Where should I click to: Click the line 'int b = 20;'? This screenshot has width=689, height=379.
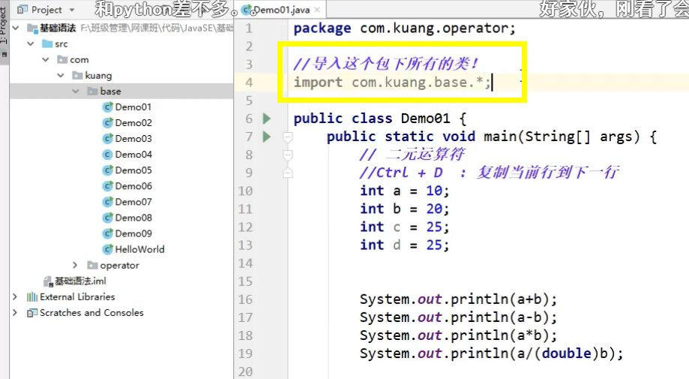point(404,209)
